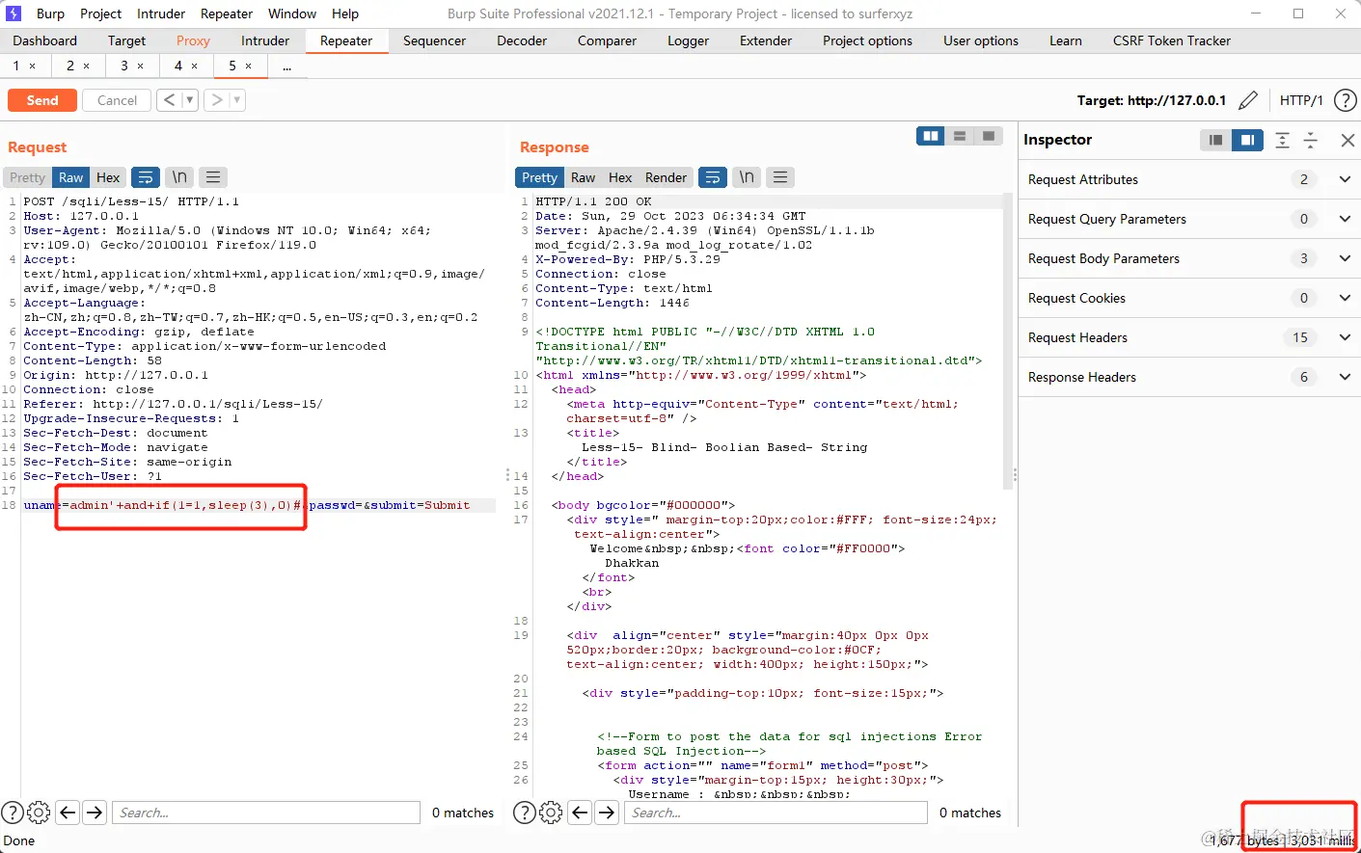This screenshot has width=1361, height=853.
Task: Go to previous match in Request search
Action: coord(68,813)
